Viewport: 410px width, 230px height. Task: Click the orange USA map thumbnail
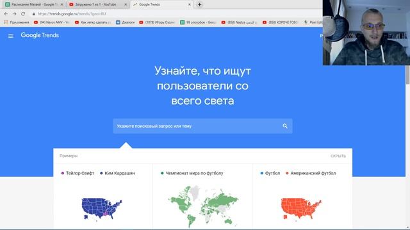click(x=301, y=209)
